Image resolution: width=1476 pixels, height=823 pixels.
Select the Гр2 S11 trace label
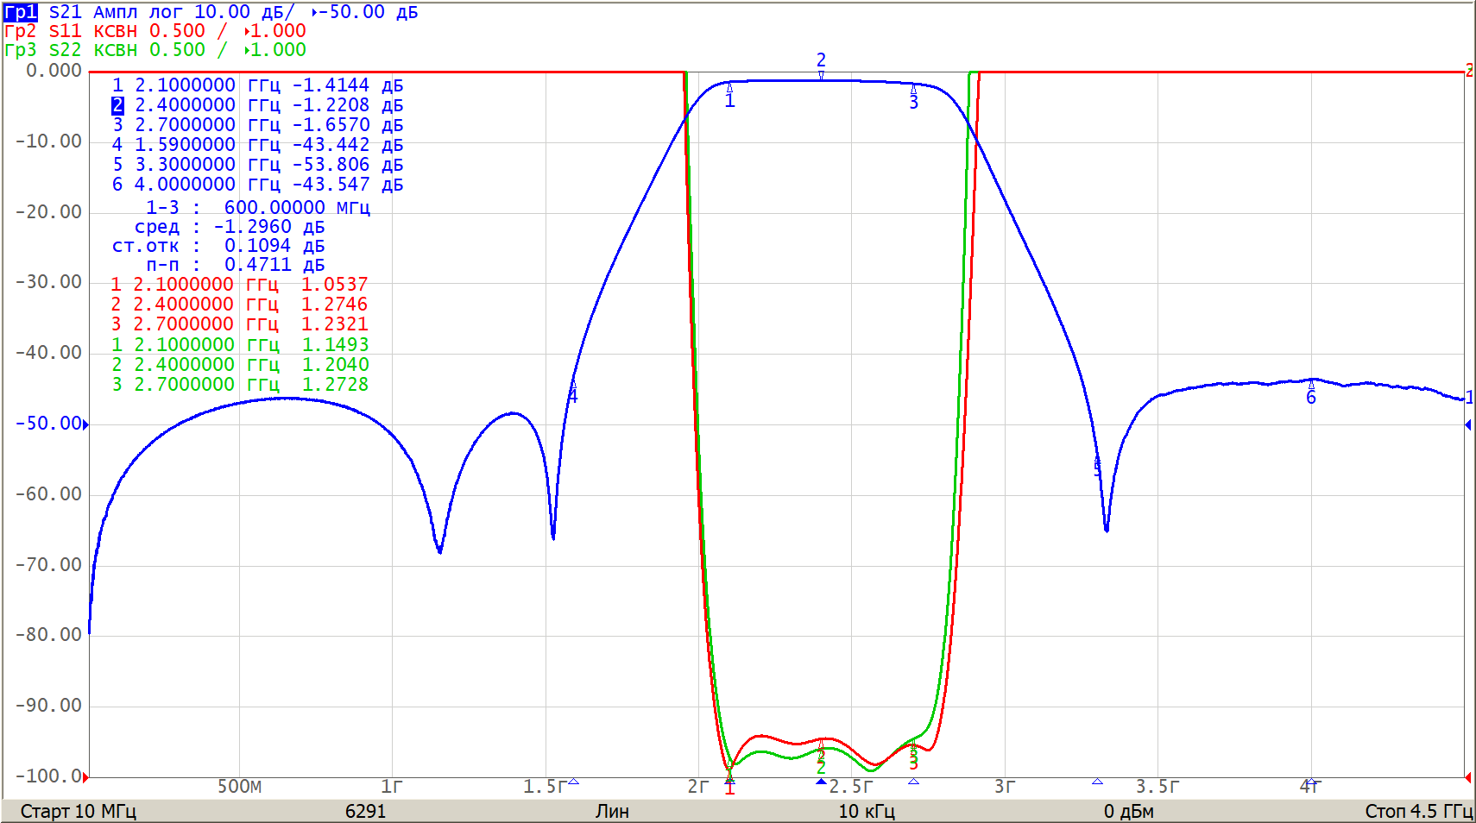coord(21,31)
